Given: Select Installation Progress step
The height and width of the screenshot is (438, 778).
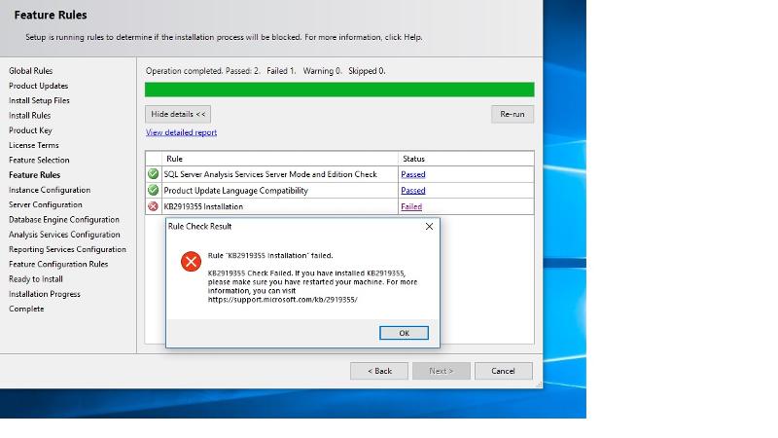Looking at the screenshot, I should tap(45, 295).
